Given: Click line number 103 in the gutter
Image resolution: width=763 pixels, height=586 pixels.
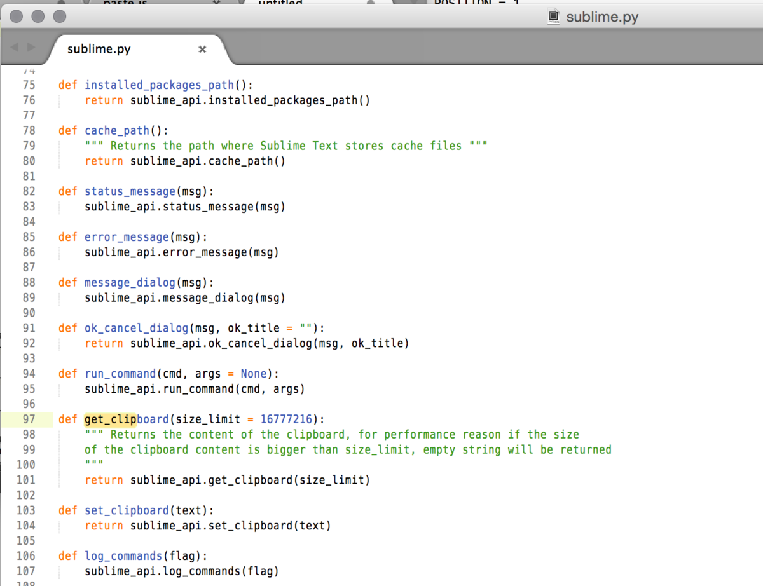Looking at the screenshot, I should pos(25,510).
